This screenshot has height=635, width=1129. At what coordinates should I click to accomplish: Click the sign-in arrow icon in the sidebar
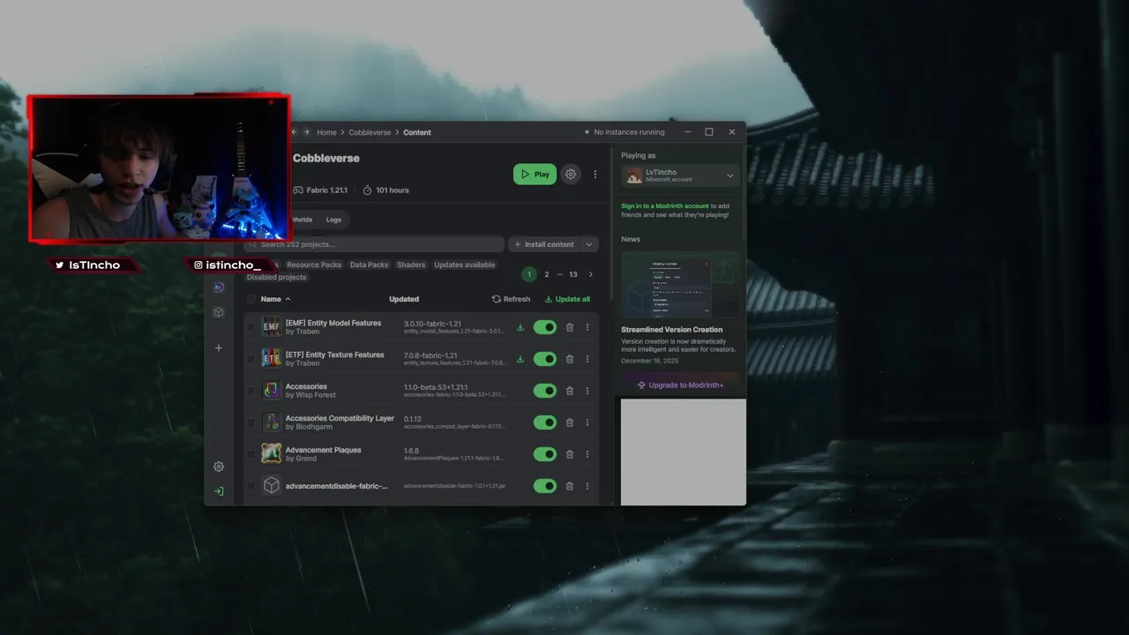pos(219,491)
